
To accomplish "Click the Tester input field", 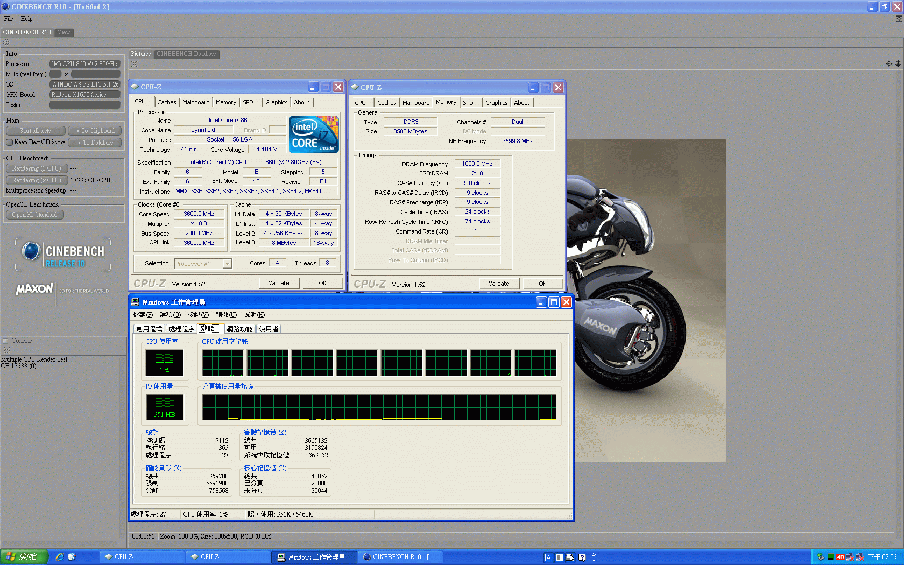I will tap(84, 105).
